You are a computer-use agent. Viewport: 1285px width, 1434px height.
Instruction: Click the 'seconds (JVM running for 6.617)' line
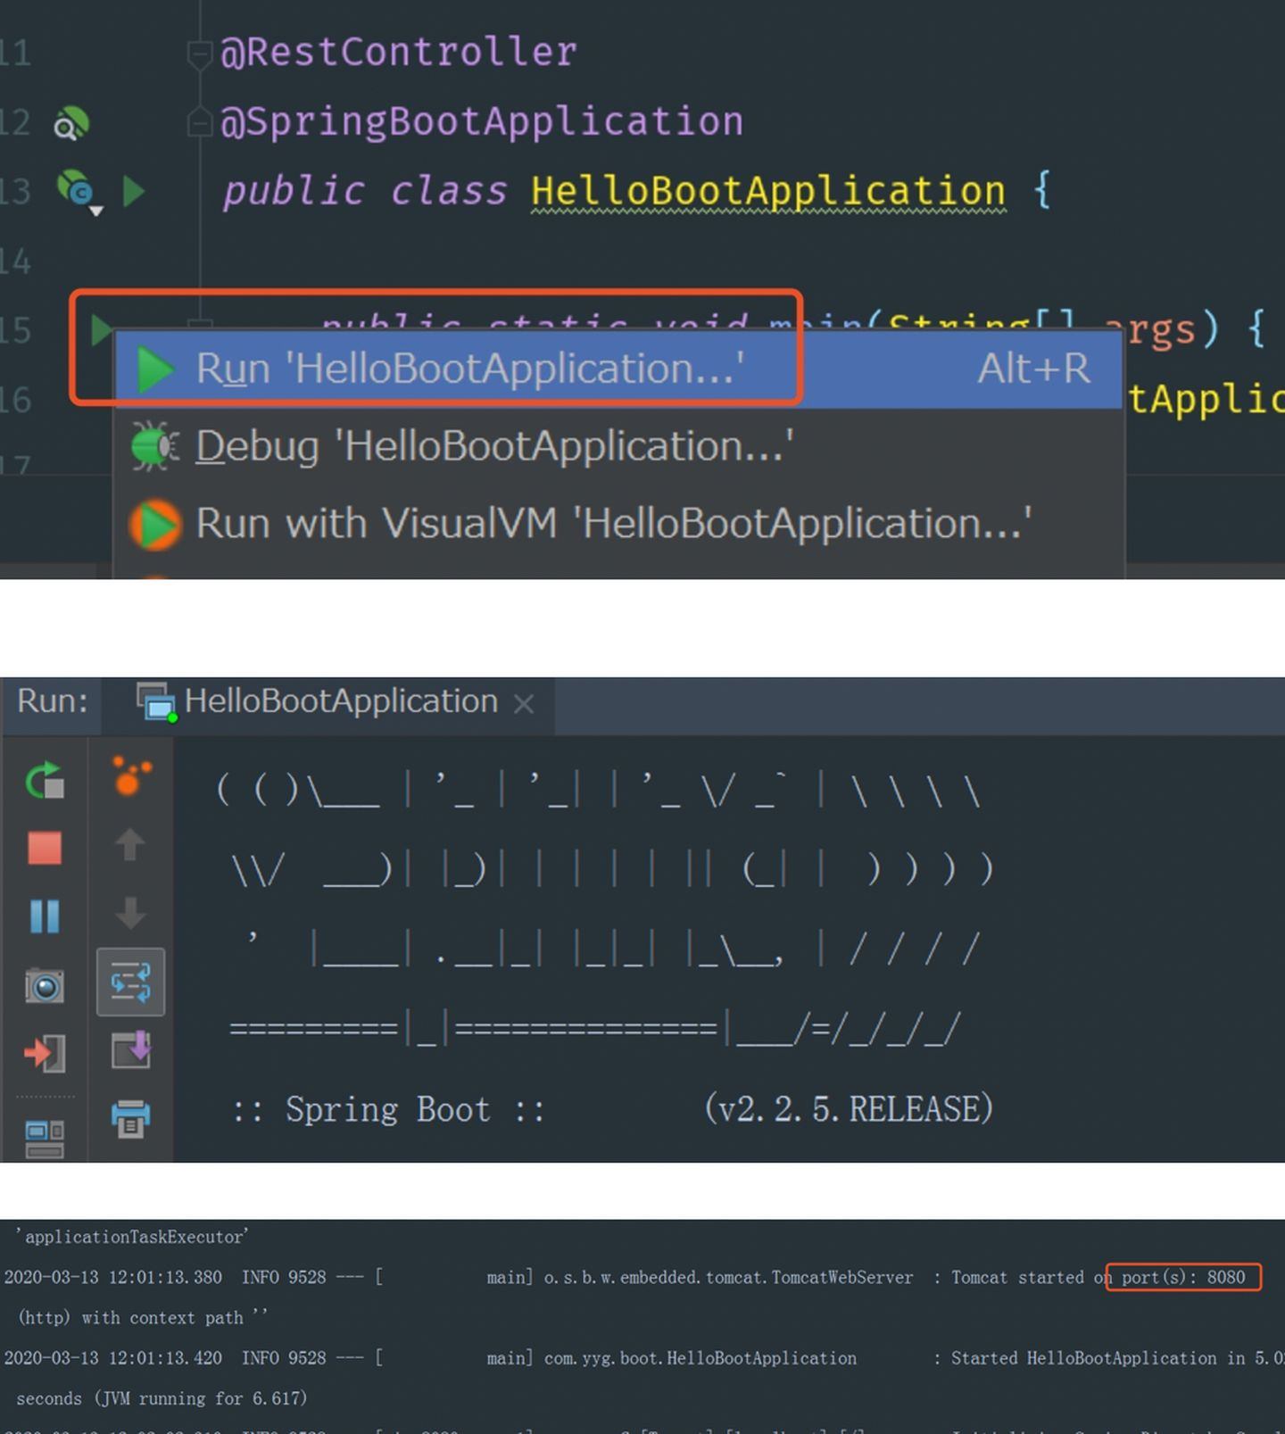[162, 1398]
